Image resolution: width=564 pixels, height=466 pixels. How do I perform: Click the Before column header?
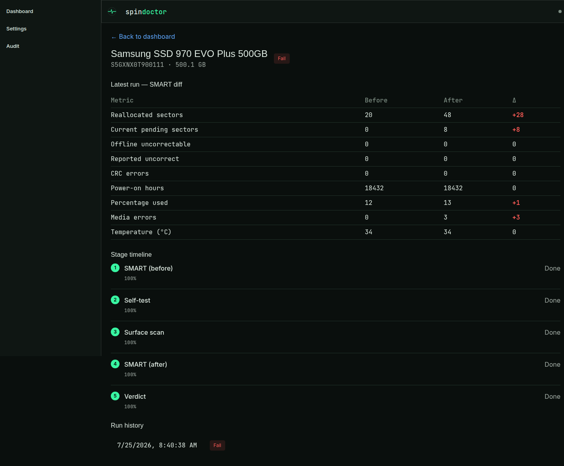(x=376, y=100)
